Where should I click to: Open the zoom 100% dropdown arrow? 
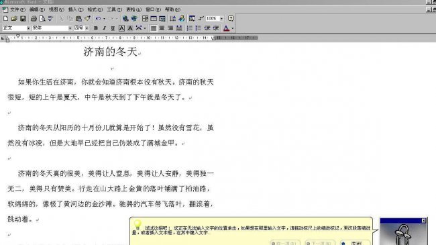pos(221,19)
